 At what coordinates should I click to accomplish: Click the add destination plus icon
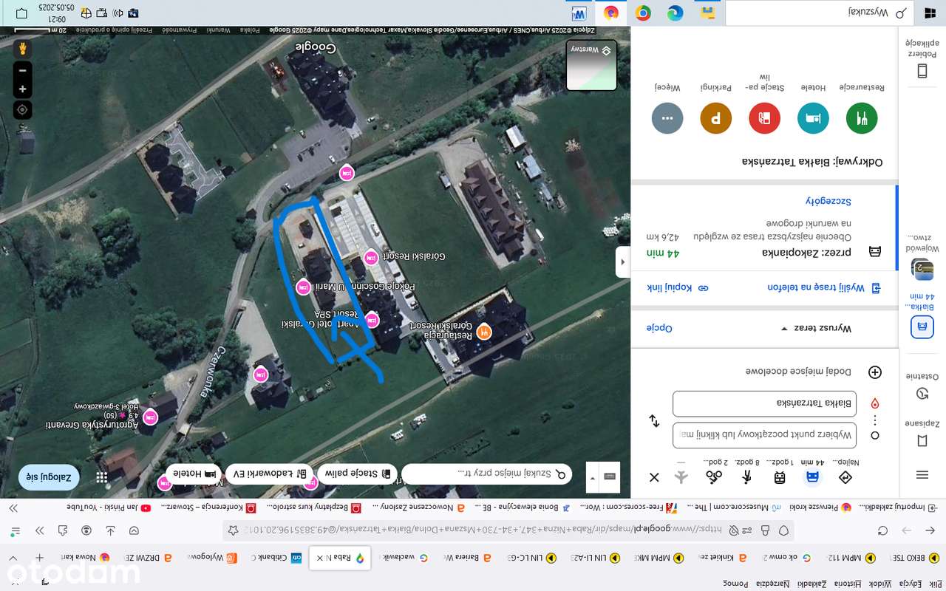pyautogui.click(x=875, y=372)
